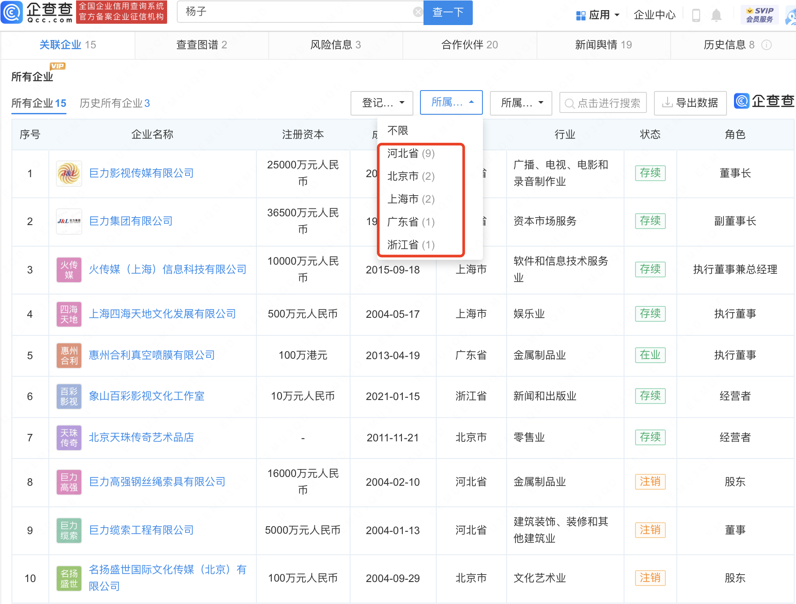Open 巨力影视传媒有限公司 link
The height and width of the screenshot is (604, 796).
(x=141, y=173)
